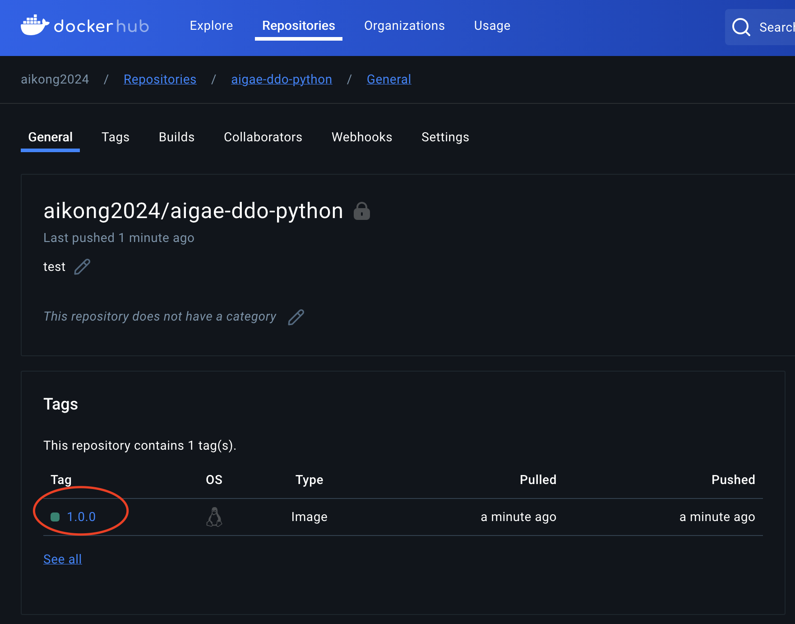Select the General tab

tap(50, 137)
